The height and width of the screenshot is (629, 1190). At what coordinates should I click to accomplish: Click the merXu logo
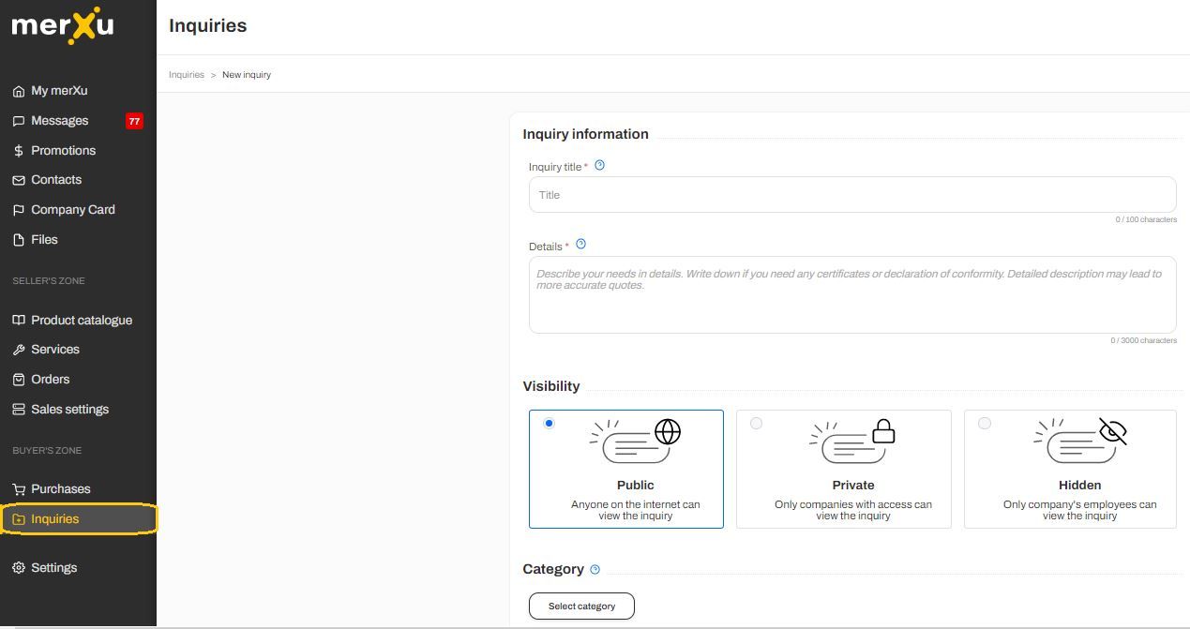(63, 25)
